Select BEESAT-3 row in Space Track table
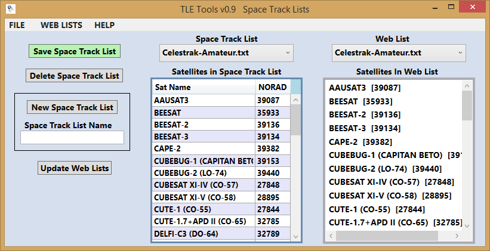 [221, 137]
